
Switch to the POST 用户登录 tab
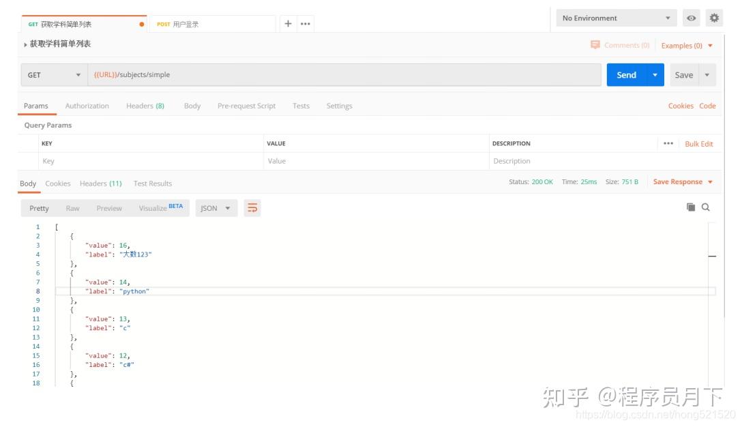(211, 24)
